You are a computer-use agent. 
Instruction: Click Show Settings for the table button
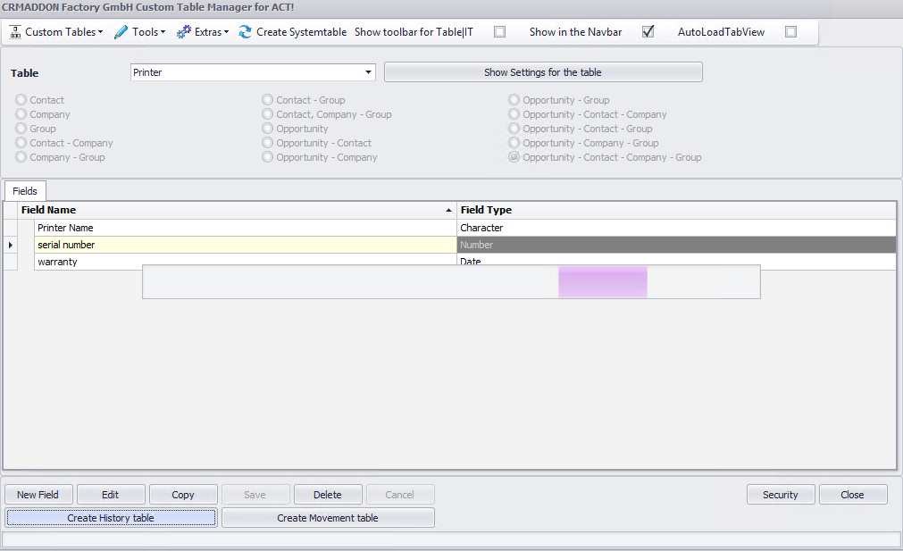[x=543, y=72]
